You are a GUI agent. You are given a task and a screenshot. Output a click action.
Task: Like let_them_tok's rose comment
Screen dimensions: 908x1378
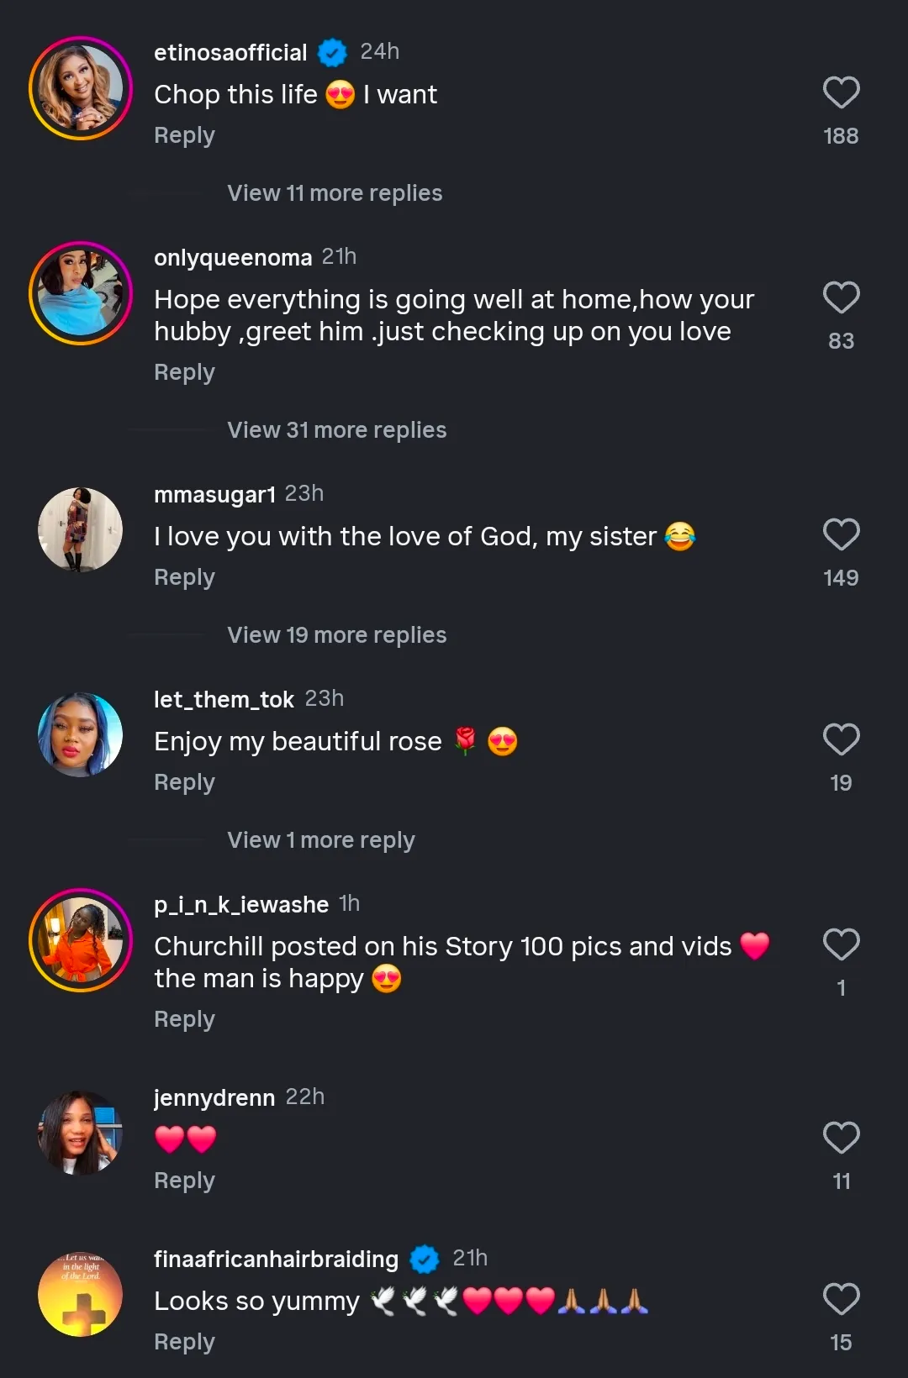[x=841, y=739]
